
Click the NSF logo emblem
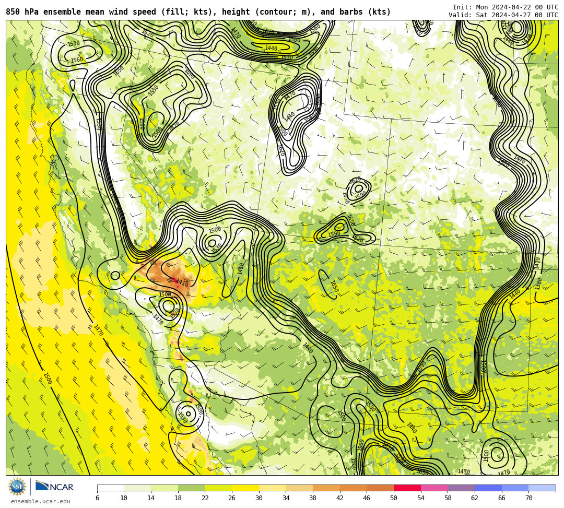(x=17, y=487)
